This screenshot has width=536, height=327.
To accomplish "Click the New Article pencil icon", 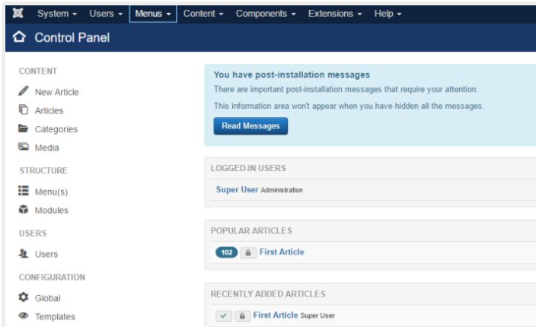I will [x=22, y=92].
